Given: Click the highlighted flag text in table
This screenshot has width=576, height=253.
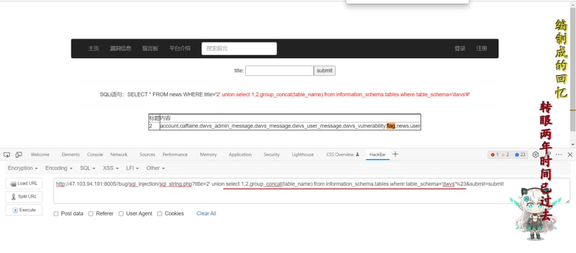Looking at the screenshot, I should coord(390,126).
